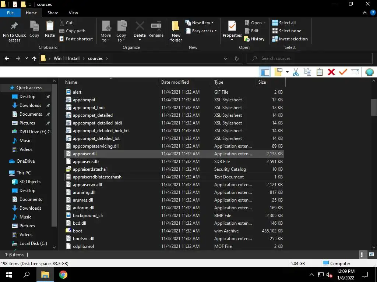The image size is (377, 282).
Task: Click Invert selection
Action: pyautogui.click(x=290, y=39)
